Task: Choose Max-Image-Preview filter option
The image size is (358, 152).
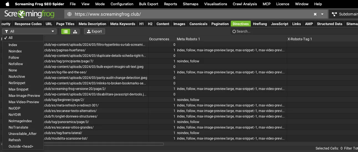Action: click(x=23, y=95)
